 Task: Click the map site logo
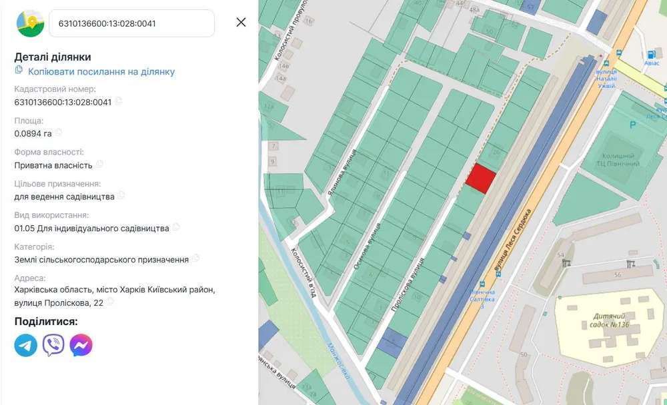click(30, 23)
